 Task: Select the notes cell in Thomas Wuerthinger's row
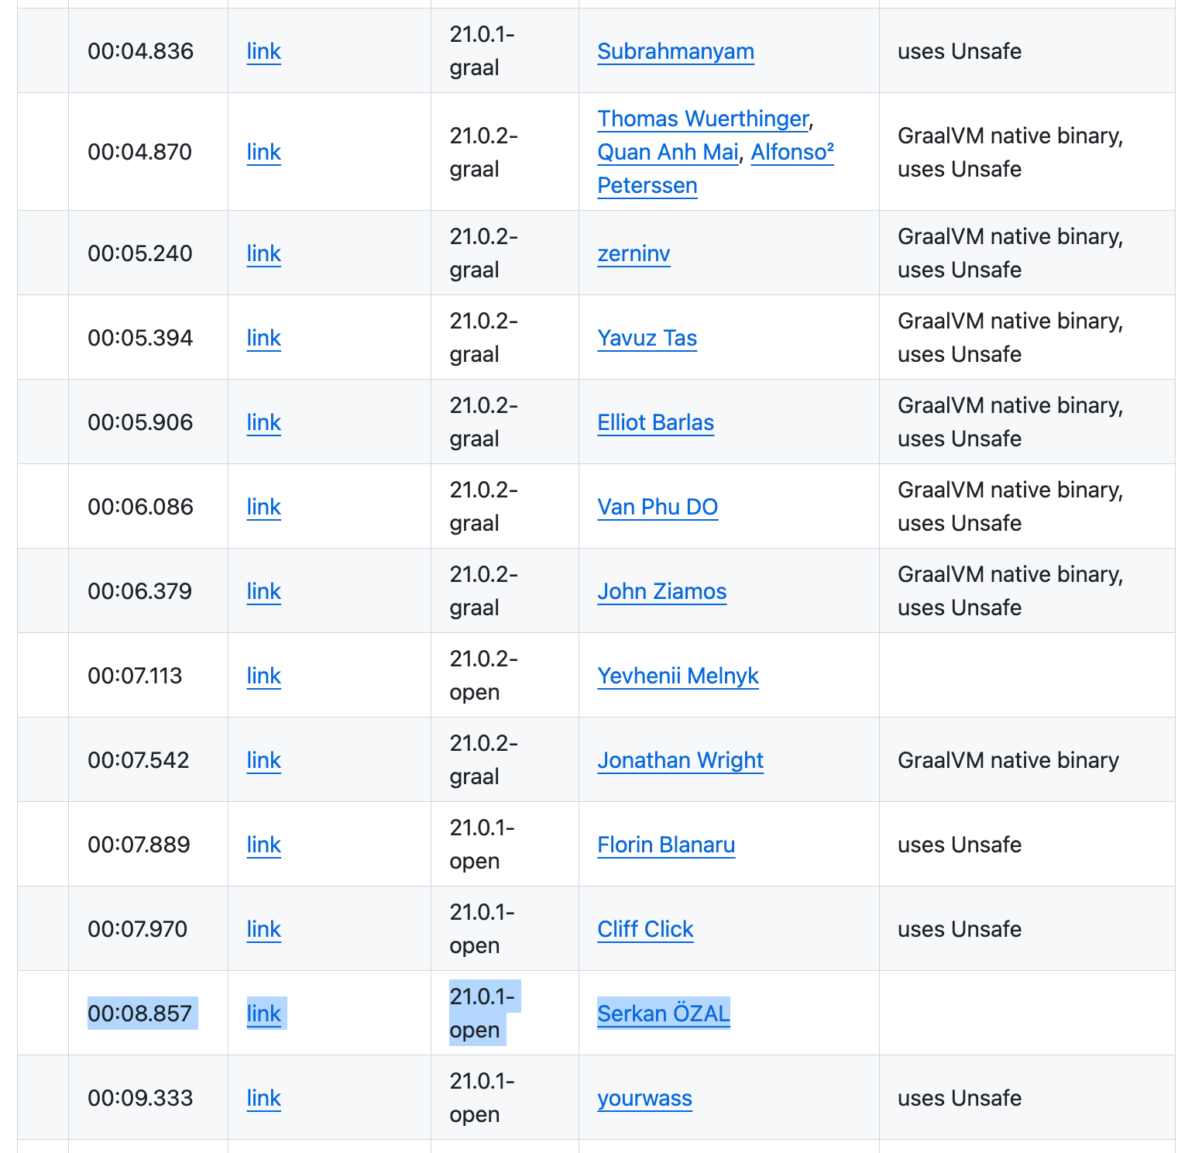coord(1027,152)
